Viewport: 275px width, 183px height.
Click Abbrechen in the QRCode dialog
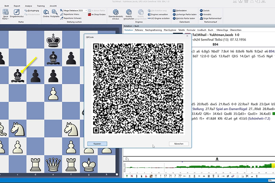(179, 144)
